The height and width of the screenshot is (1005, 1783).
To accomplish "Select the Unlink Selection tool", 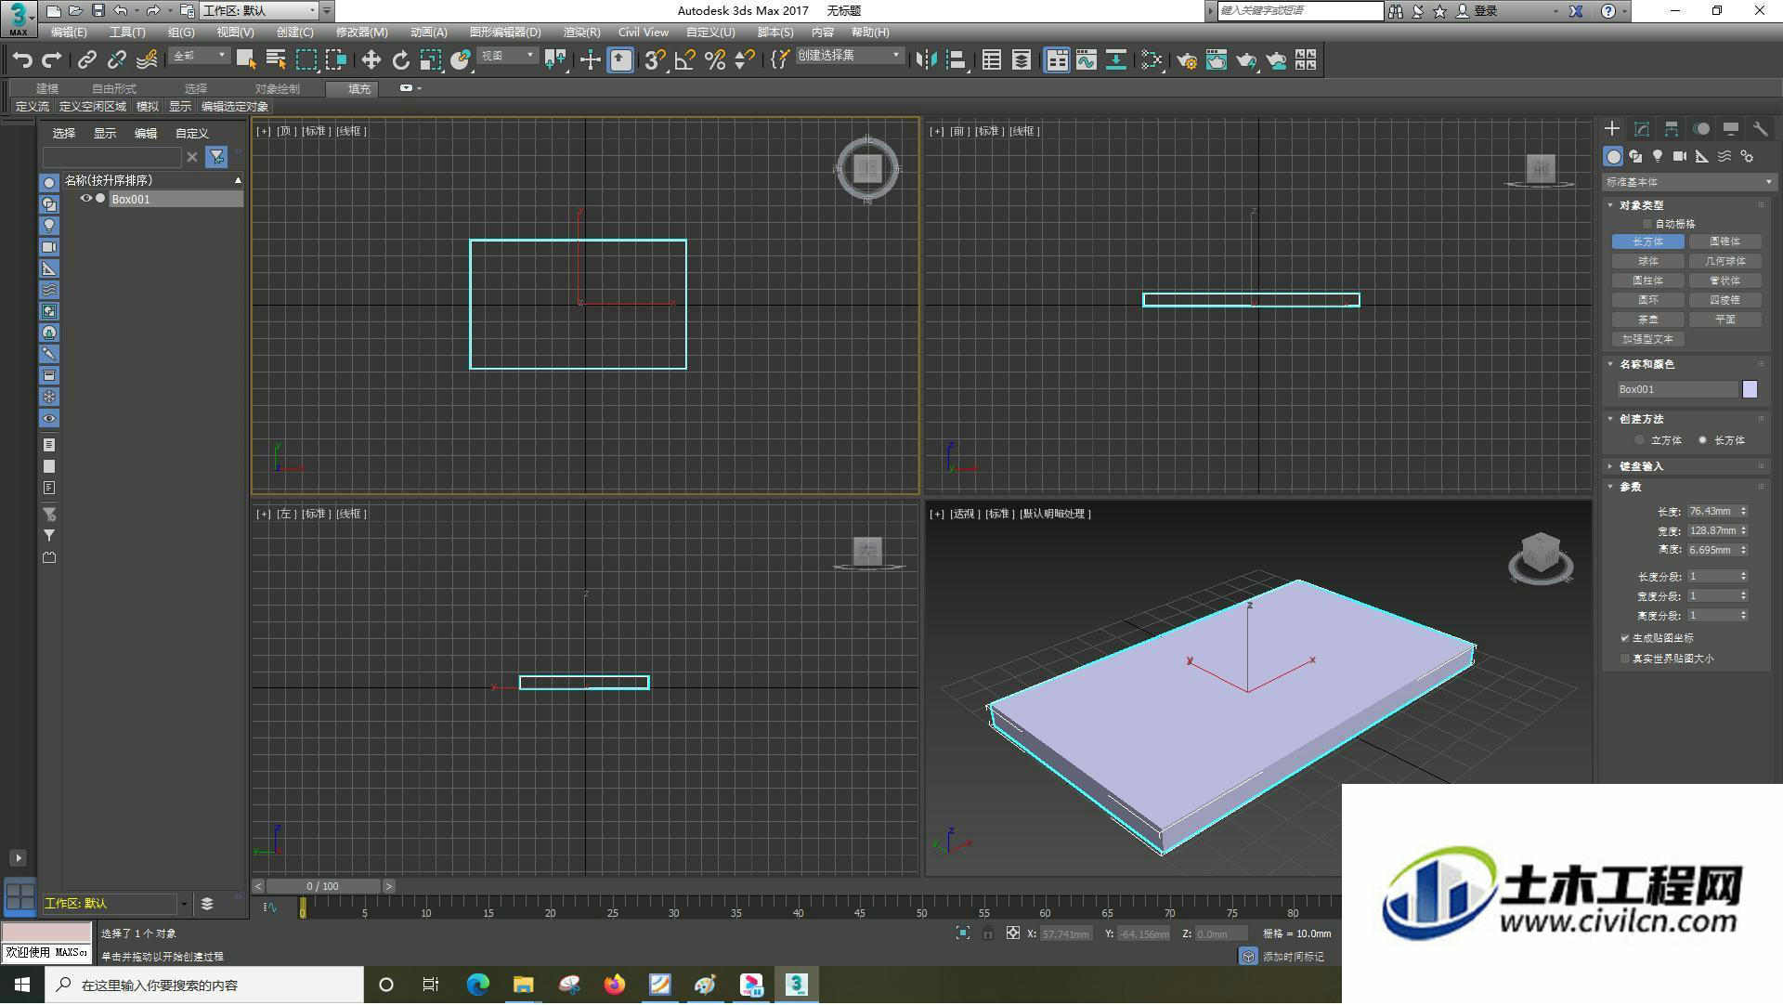I will (116, 60).
